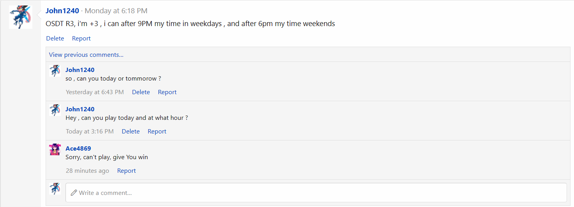Report the comment posted Today at 3:16 PM

157,132
